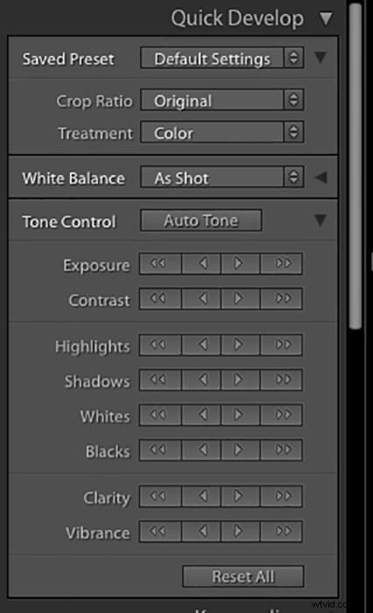
Task: Lower Whites with the double left arrow
Action: click(x=160, y=414)
